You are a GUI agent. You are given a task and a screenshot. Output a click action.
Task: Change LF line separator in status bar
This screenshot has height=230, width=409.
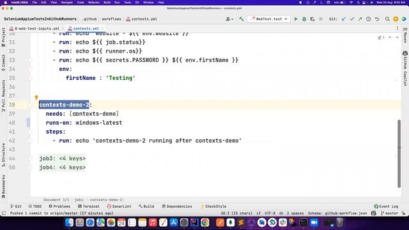(258, 213)
